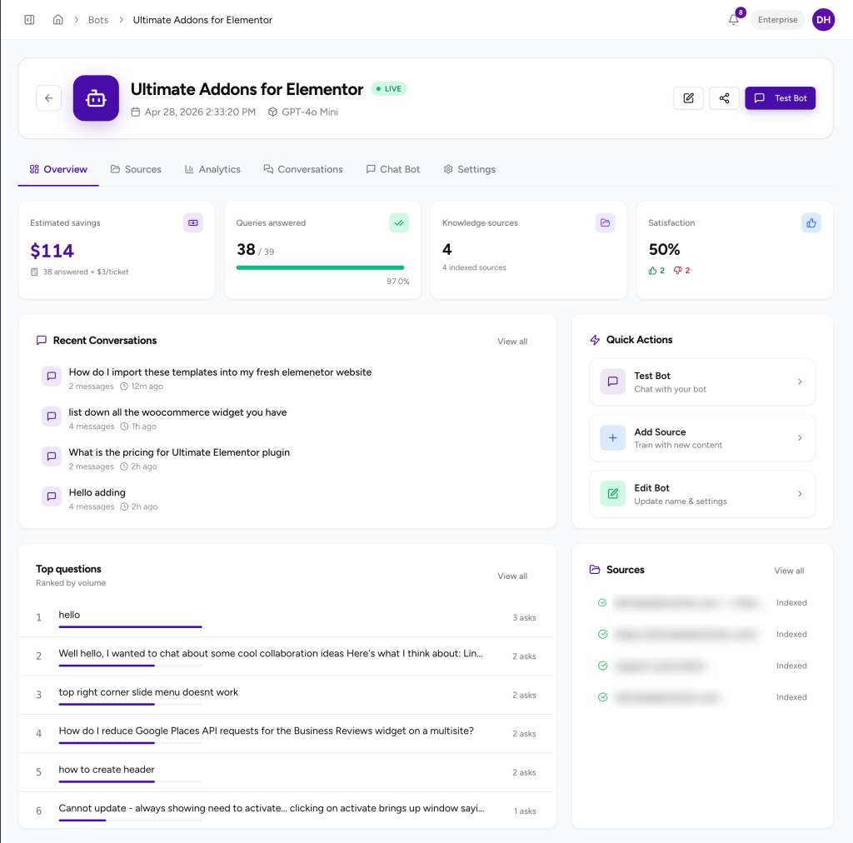Click the Satisfaction thumbs-up card icon
The image size is (853, 843).
[811, 223]
